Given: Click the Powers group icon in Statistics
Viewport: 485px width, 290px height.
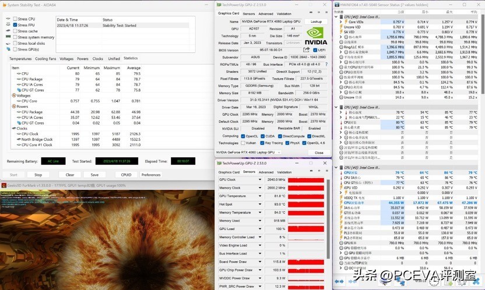Looking at the screenshot, I should (x=14, y=107).
